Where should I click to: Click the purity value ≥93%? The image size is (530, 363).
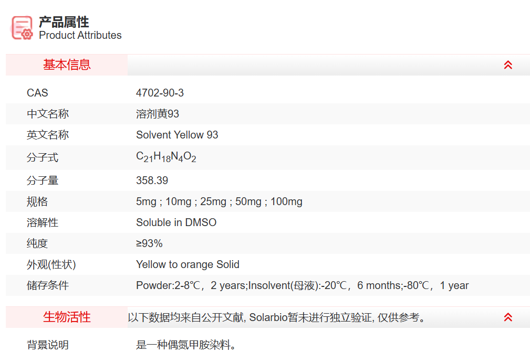149,243
